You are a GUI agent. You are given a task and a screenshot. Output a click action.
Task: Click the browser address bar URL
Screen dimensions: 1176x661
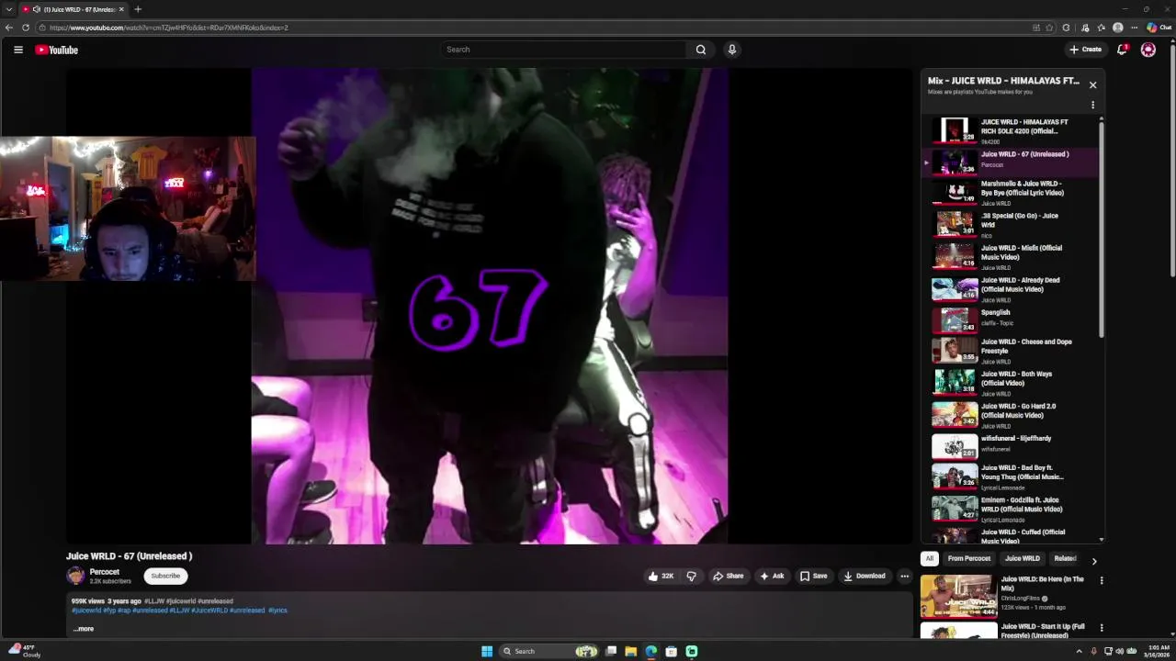tap(169, 28)
